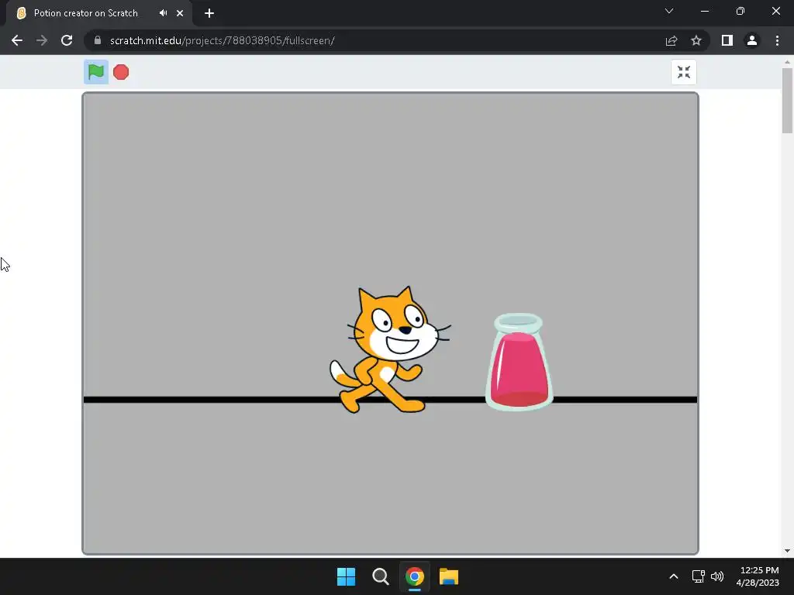Screen dimensions: 794x595
Task: Mute the tab's audio speaker icon
Action: pyautogui.click(x=163, y=13)
